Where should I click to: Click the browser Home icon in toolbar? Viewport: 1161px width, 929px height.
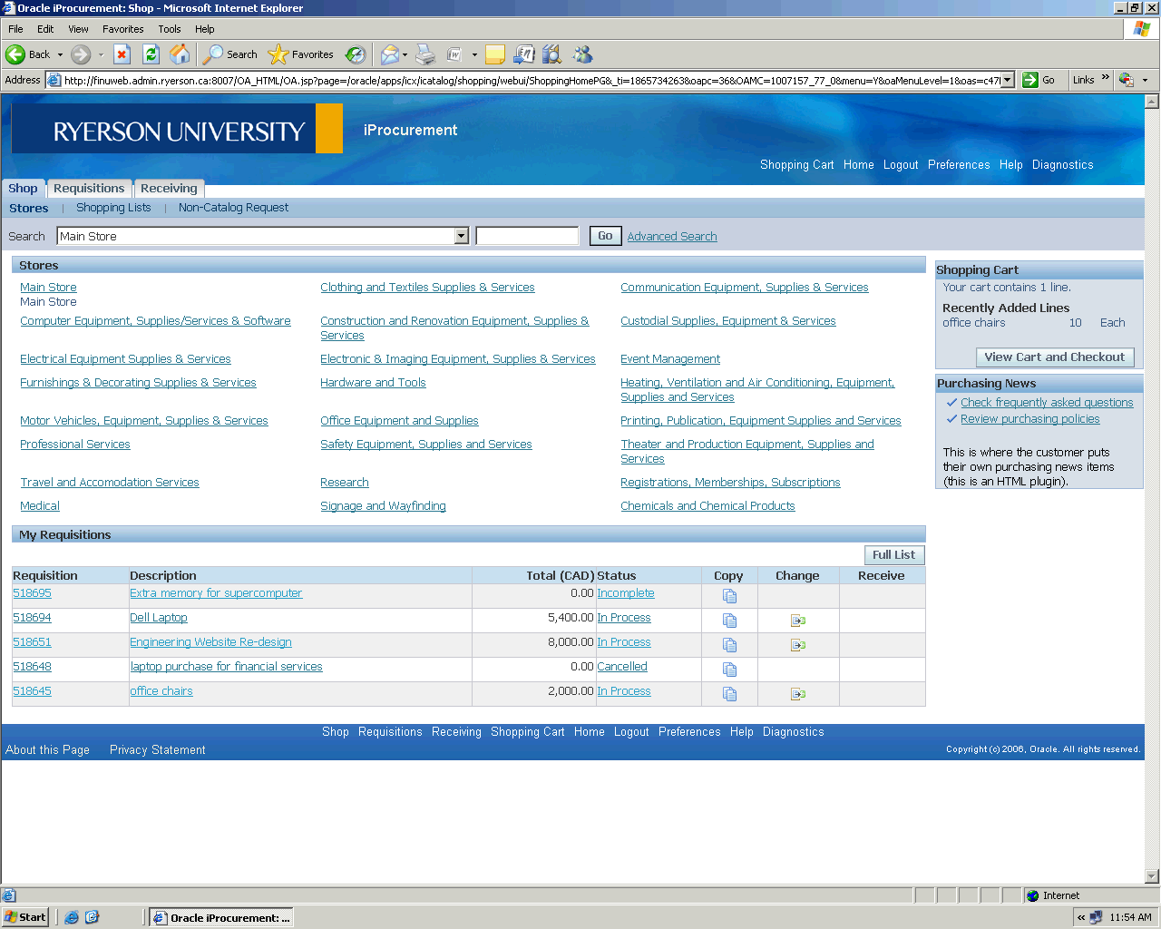pos(180,54)
